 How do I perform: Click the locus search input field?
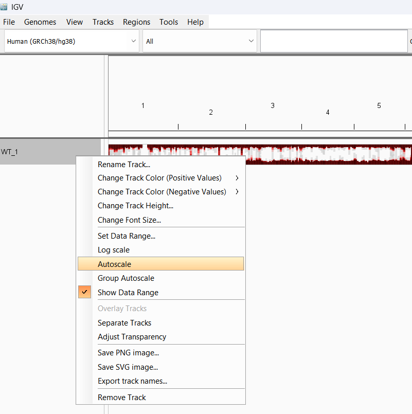[334, 41]
